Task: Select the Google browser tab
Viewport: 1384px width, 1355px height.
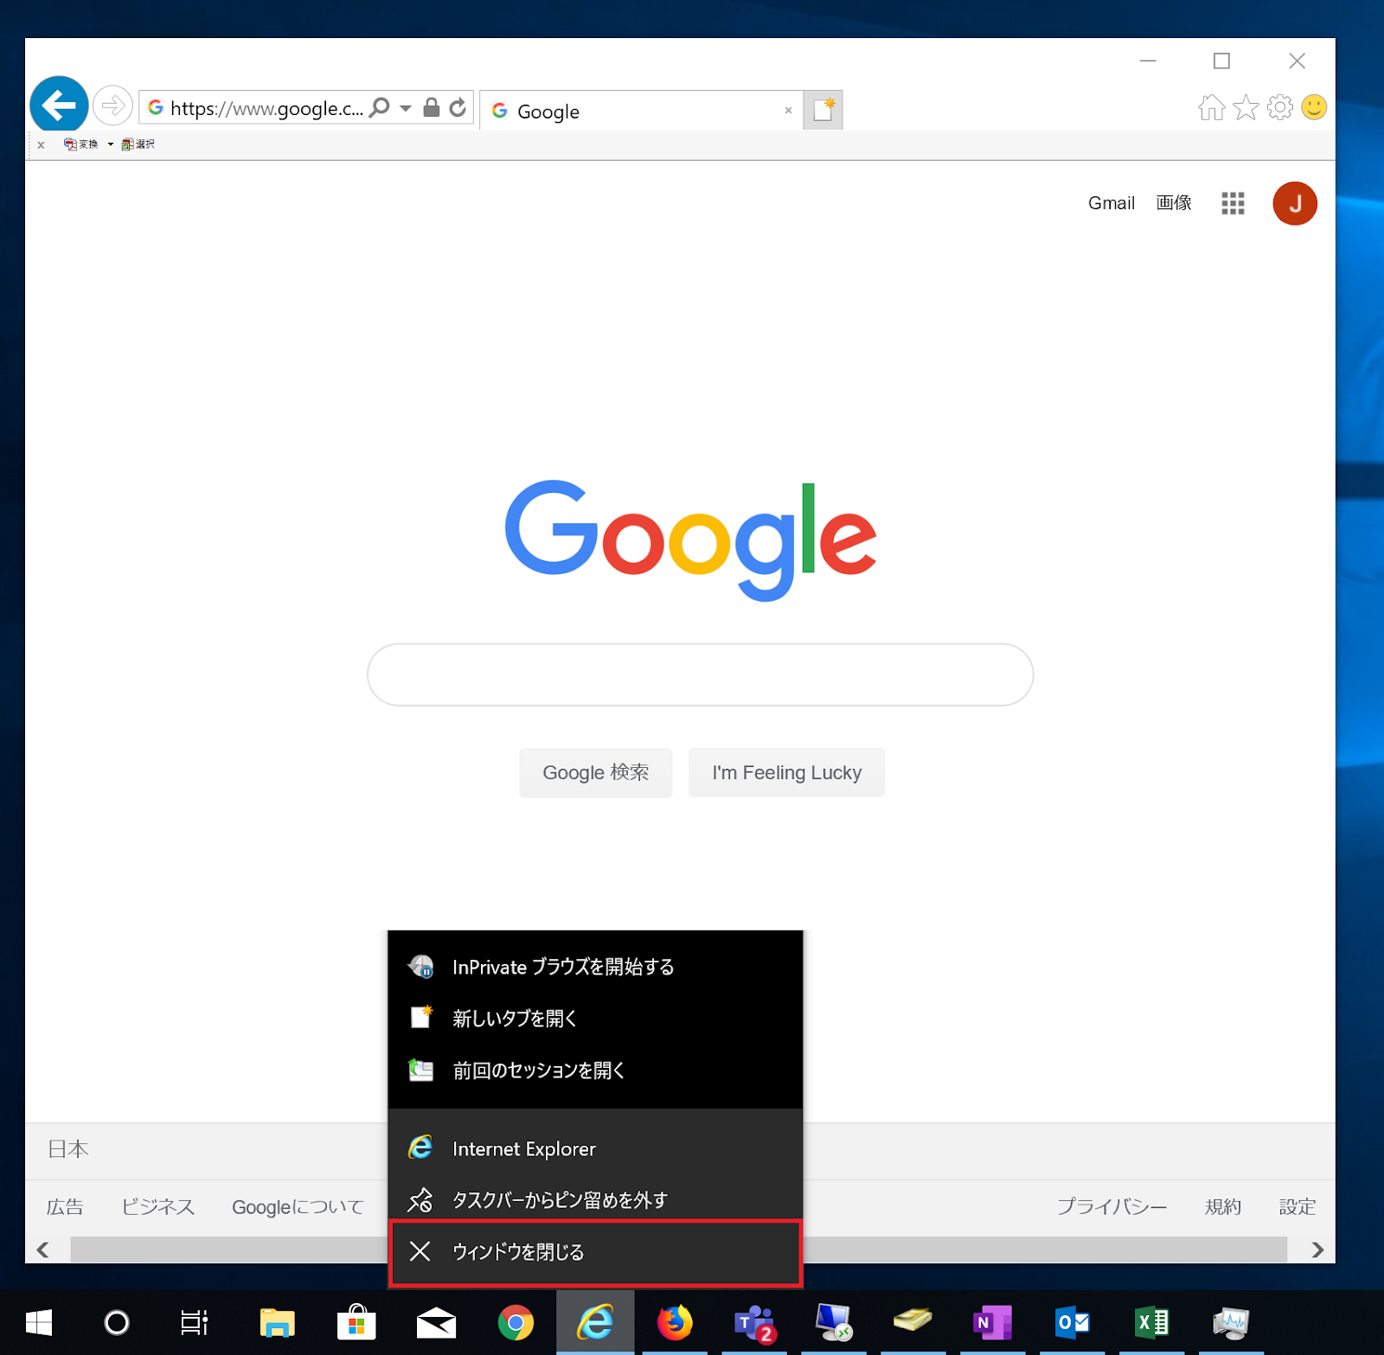Action: coord(641,111)
